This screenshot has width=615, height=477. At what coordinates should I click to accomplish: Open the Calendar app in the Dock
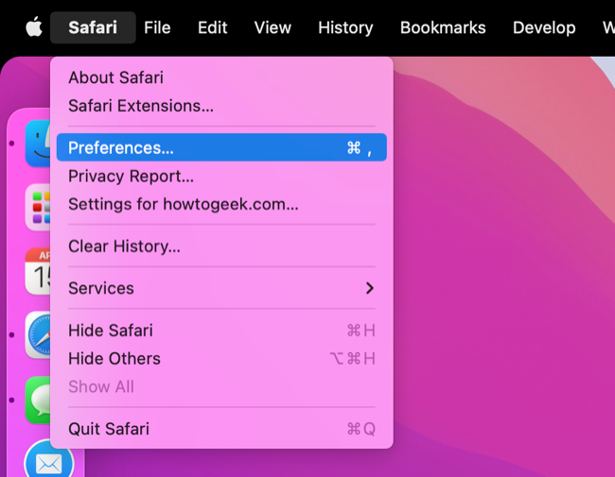(x=38, y=271)
